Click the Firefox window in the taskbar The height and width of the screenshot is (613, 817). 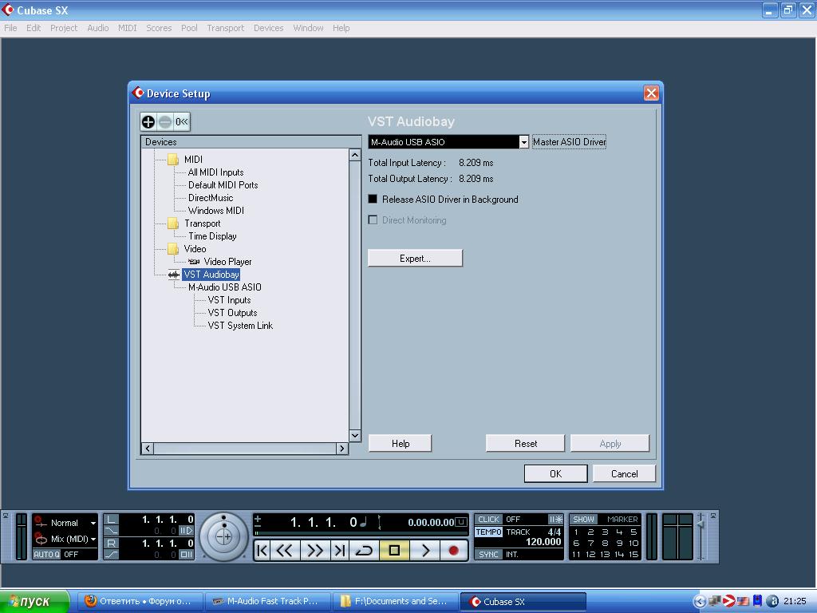(x=138, y=602)
